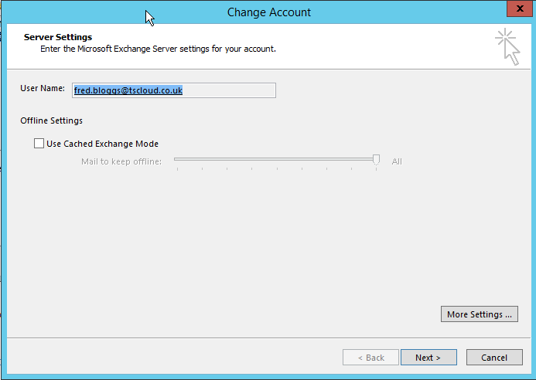Click the User Name label
This screenshot has width=536, height=380.
coord(43,88)
